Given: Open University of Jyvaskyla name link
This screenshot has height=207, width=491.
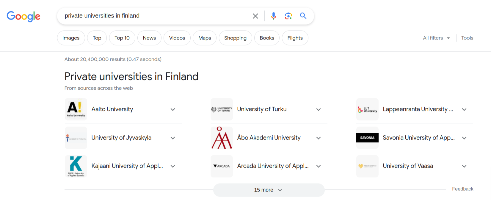Looking at the screenshot, I should coord(121,138).
